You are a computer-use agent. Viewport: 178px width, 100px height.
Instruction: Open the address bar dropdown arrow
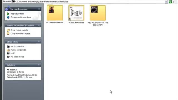point(166,2)
